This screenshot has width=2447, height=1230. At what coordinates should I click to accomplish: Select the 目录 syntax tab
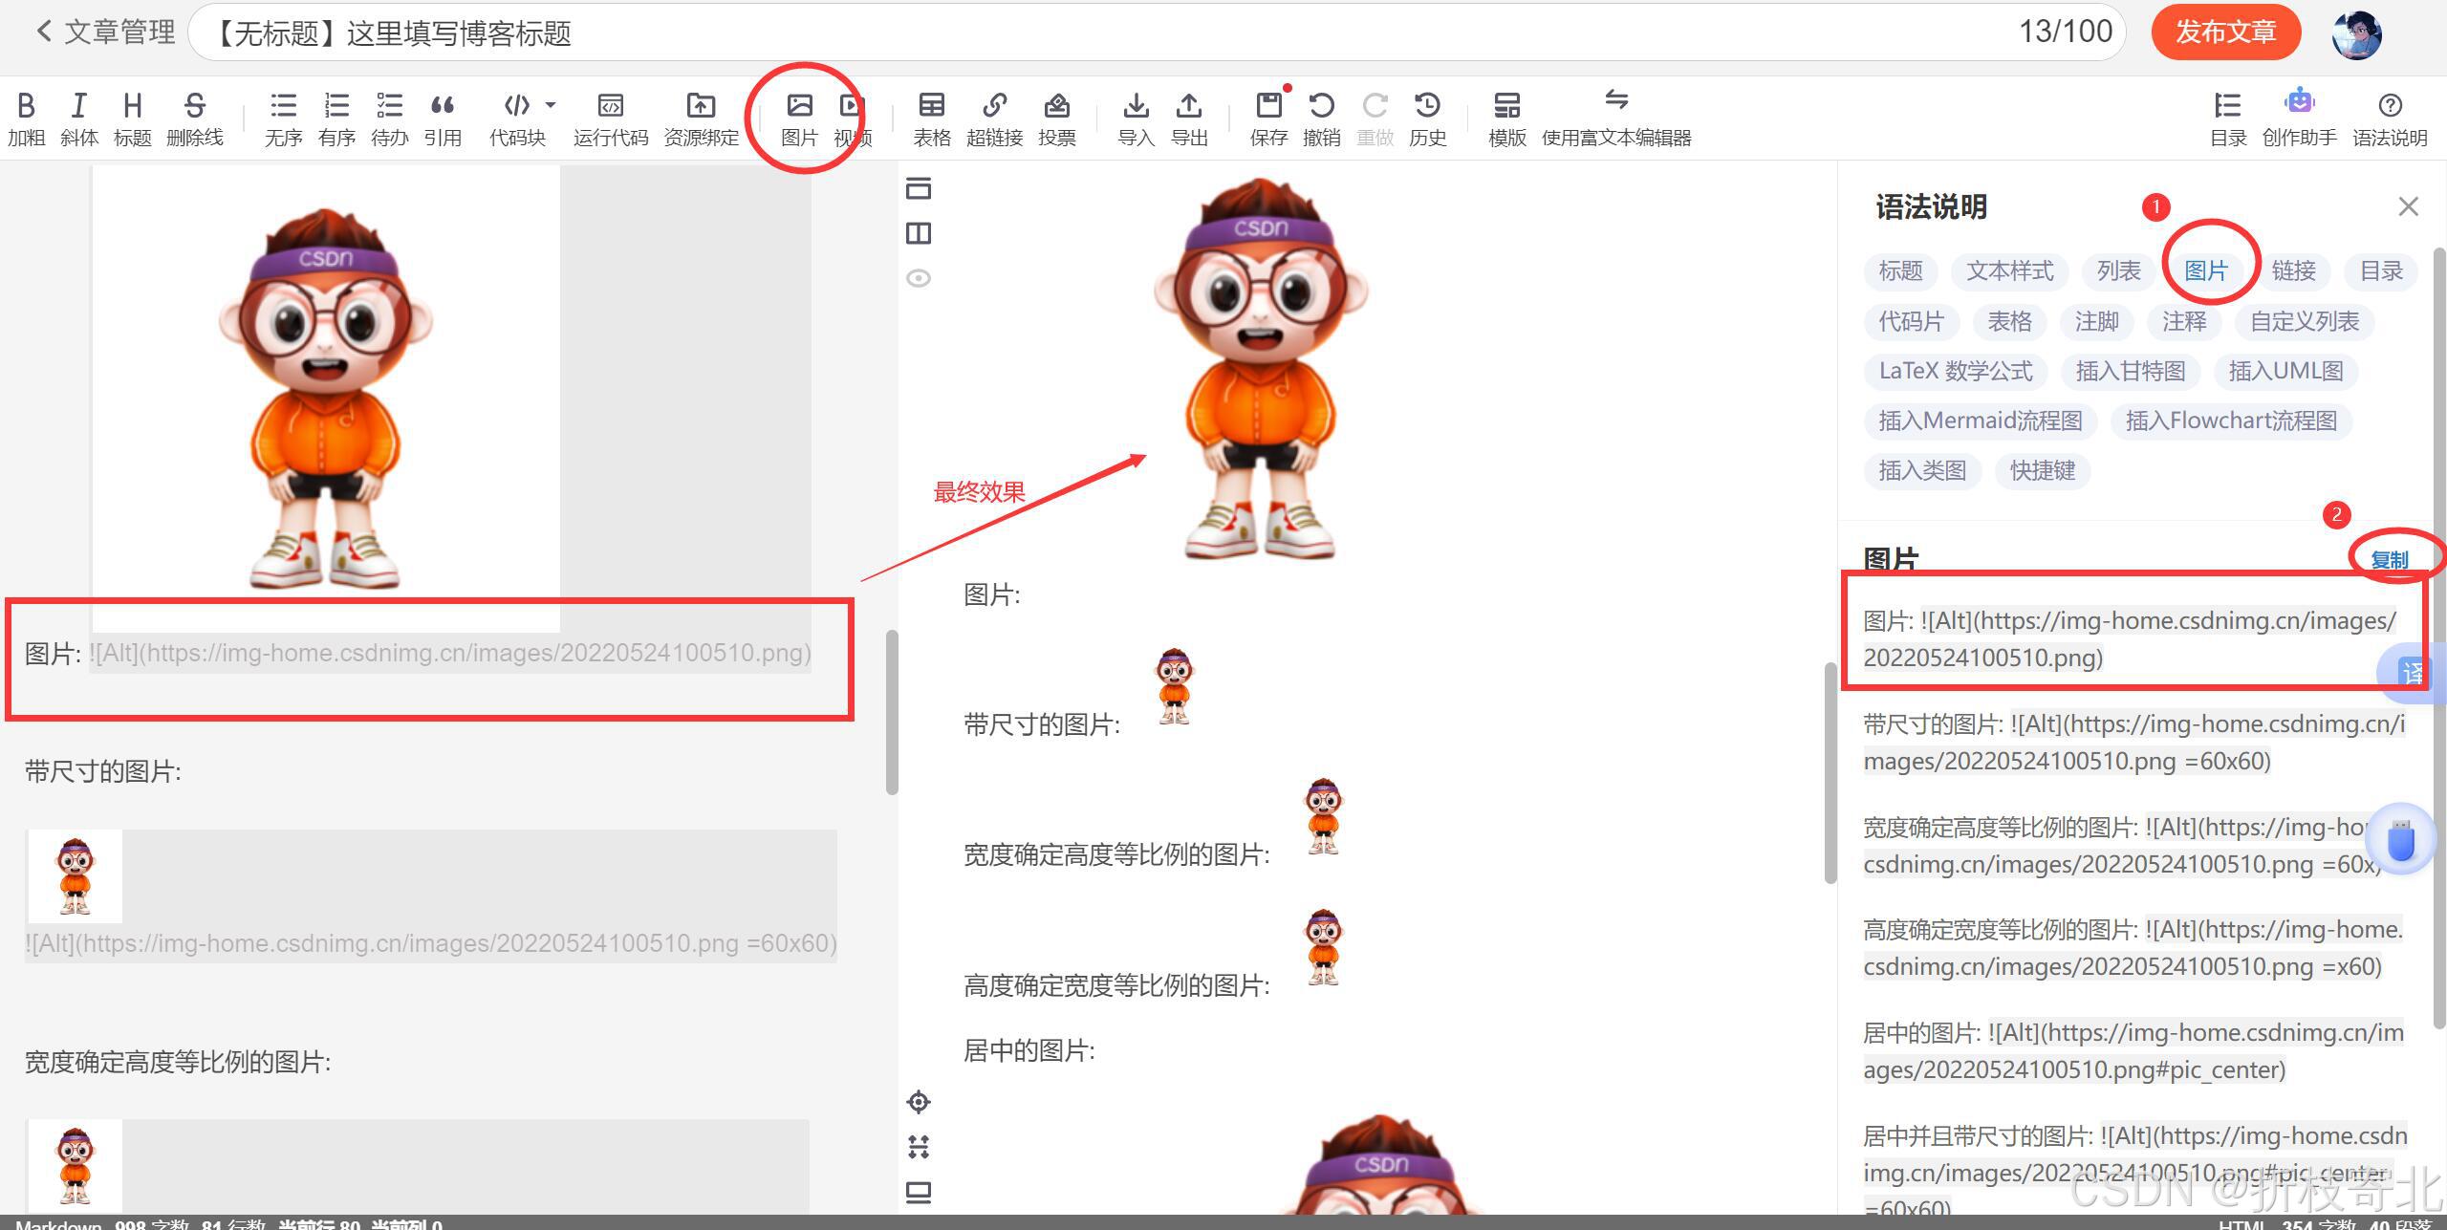point(2381,271)
